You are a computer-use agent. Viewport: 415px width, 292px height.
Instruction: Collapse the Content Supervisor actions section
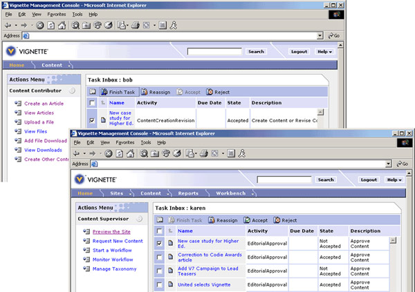(139, 219)
